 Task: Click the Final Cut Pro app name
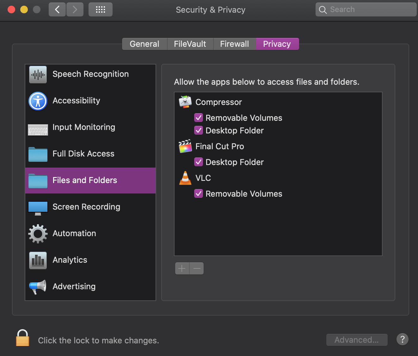220,146
